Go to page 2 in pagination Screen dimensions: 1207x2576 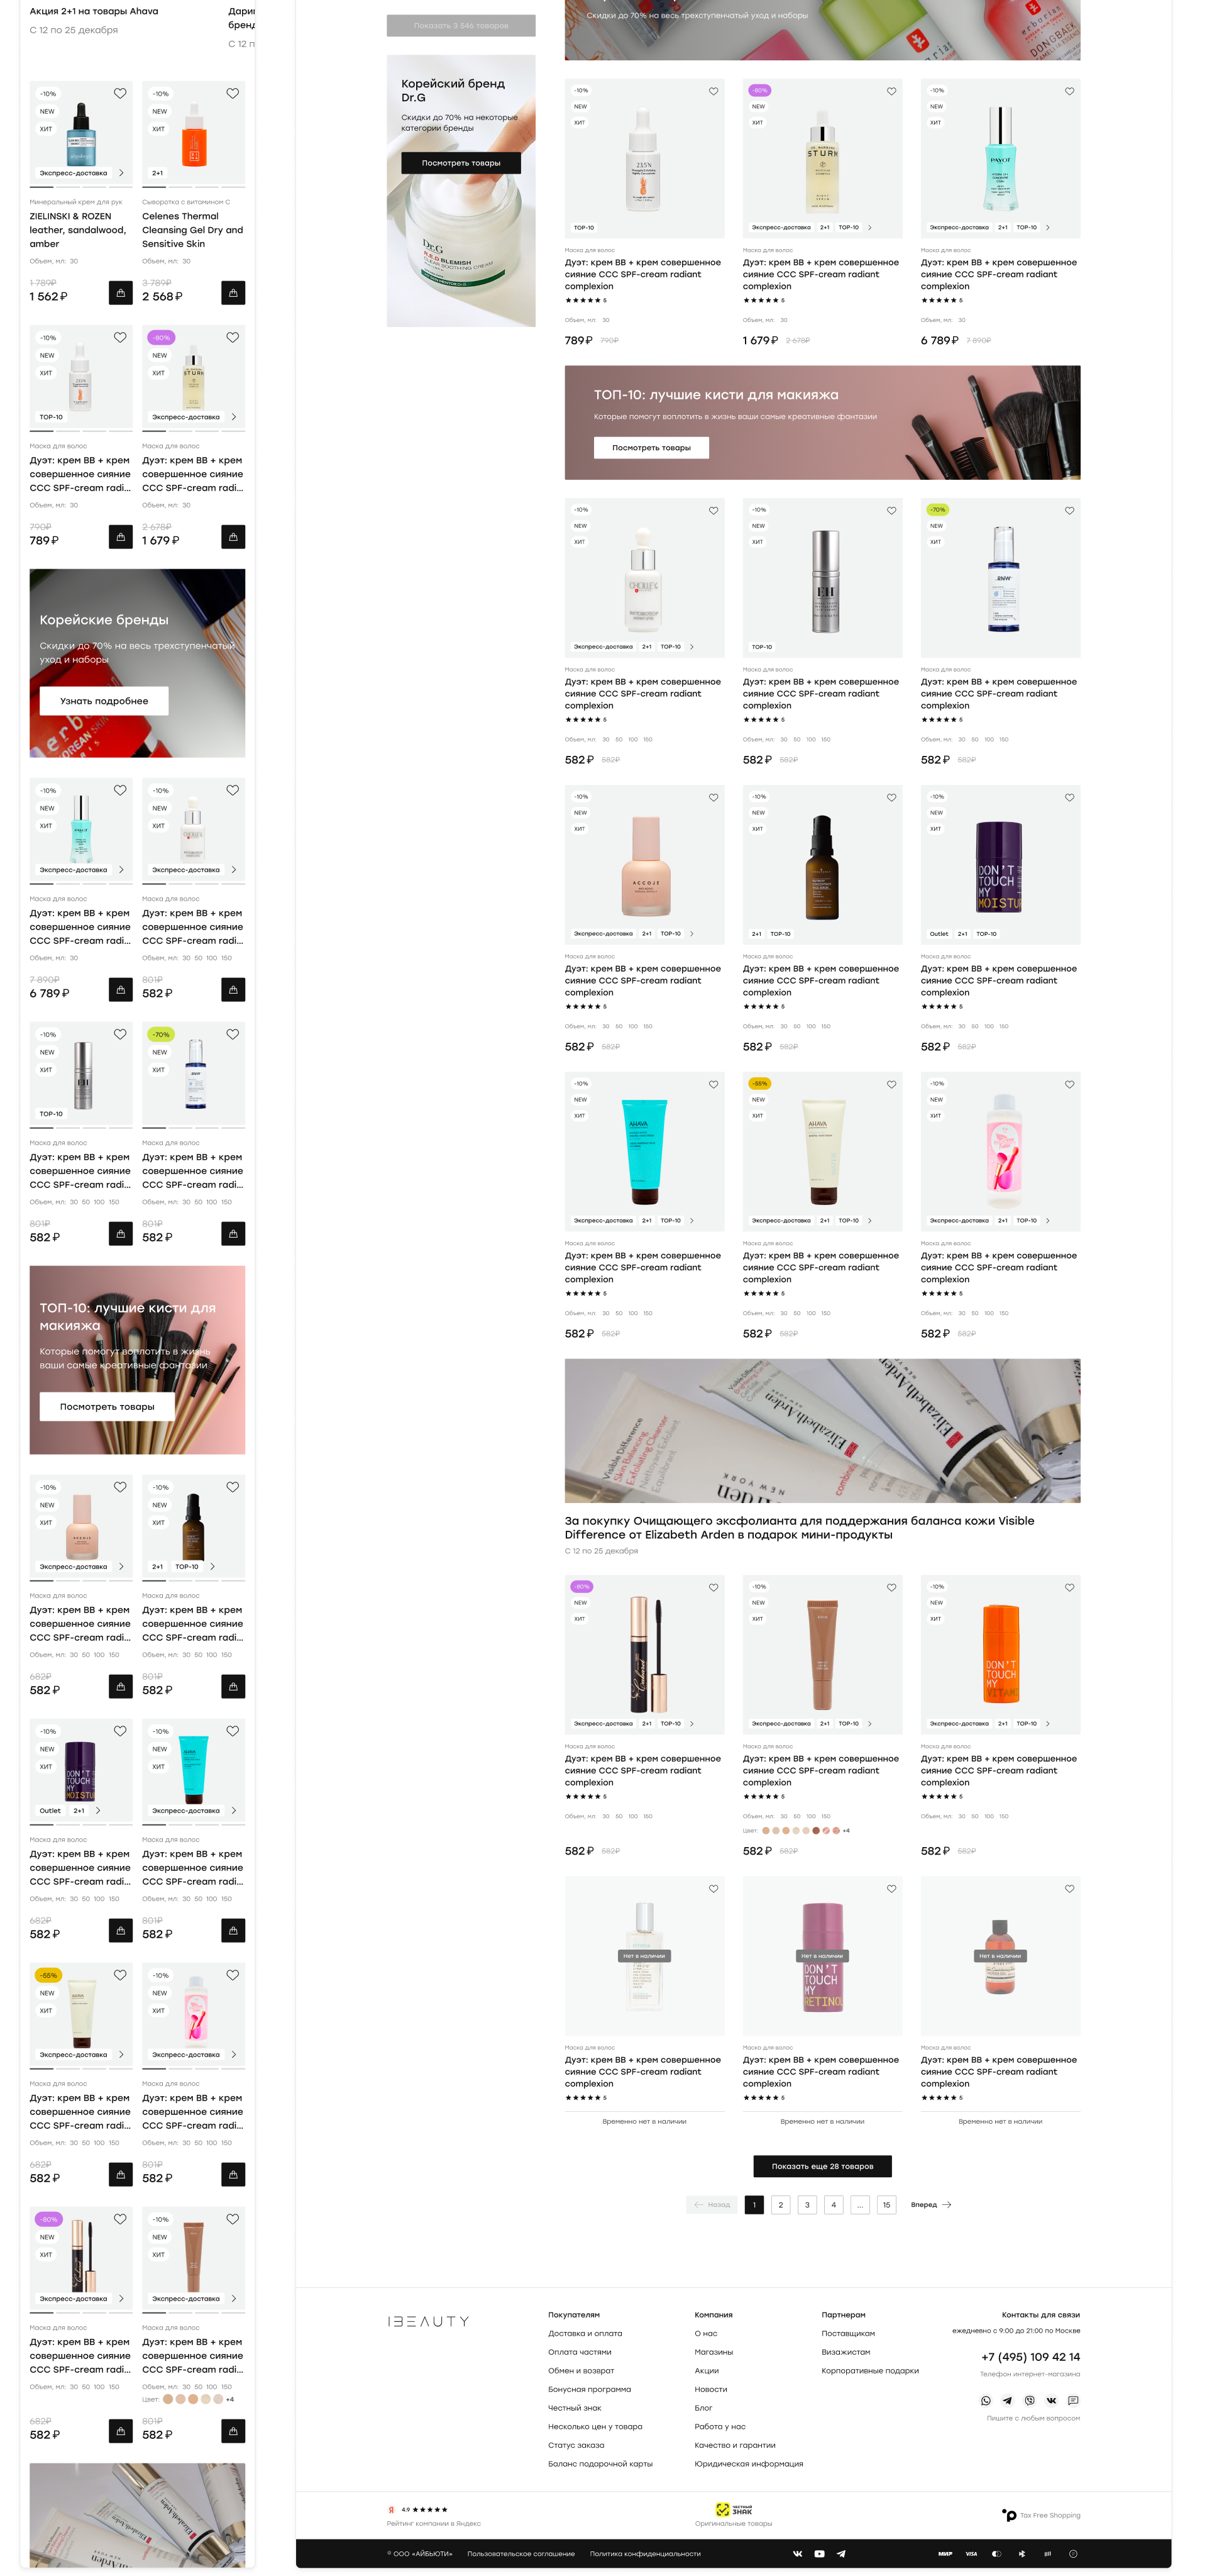pos(781,2204)
